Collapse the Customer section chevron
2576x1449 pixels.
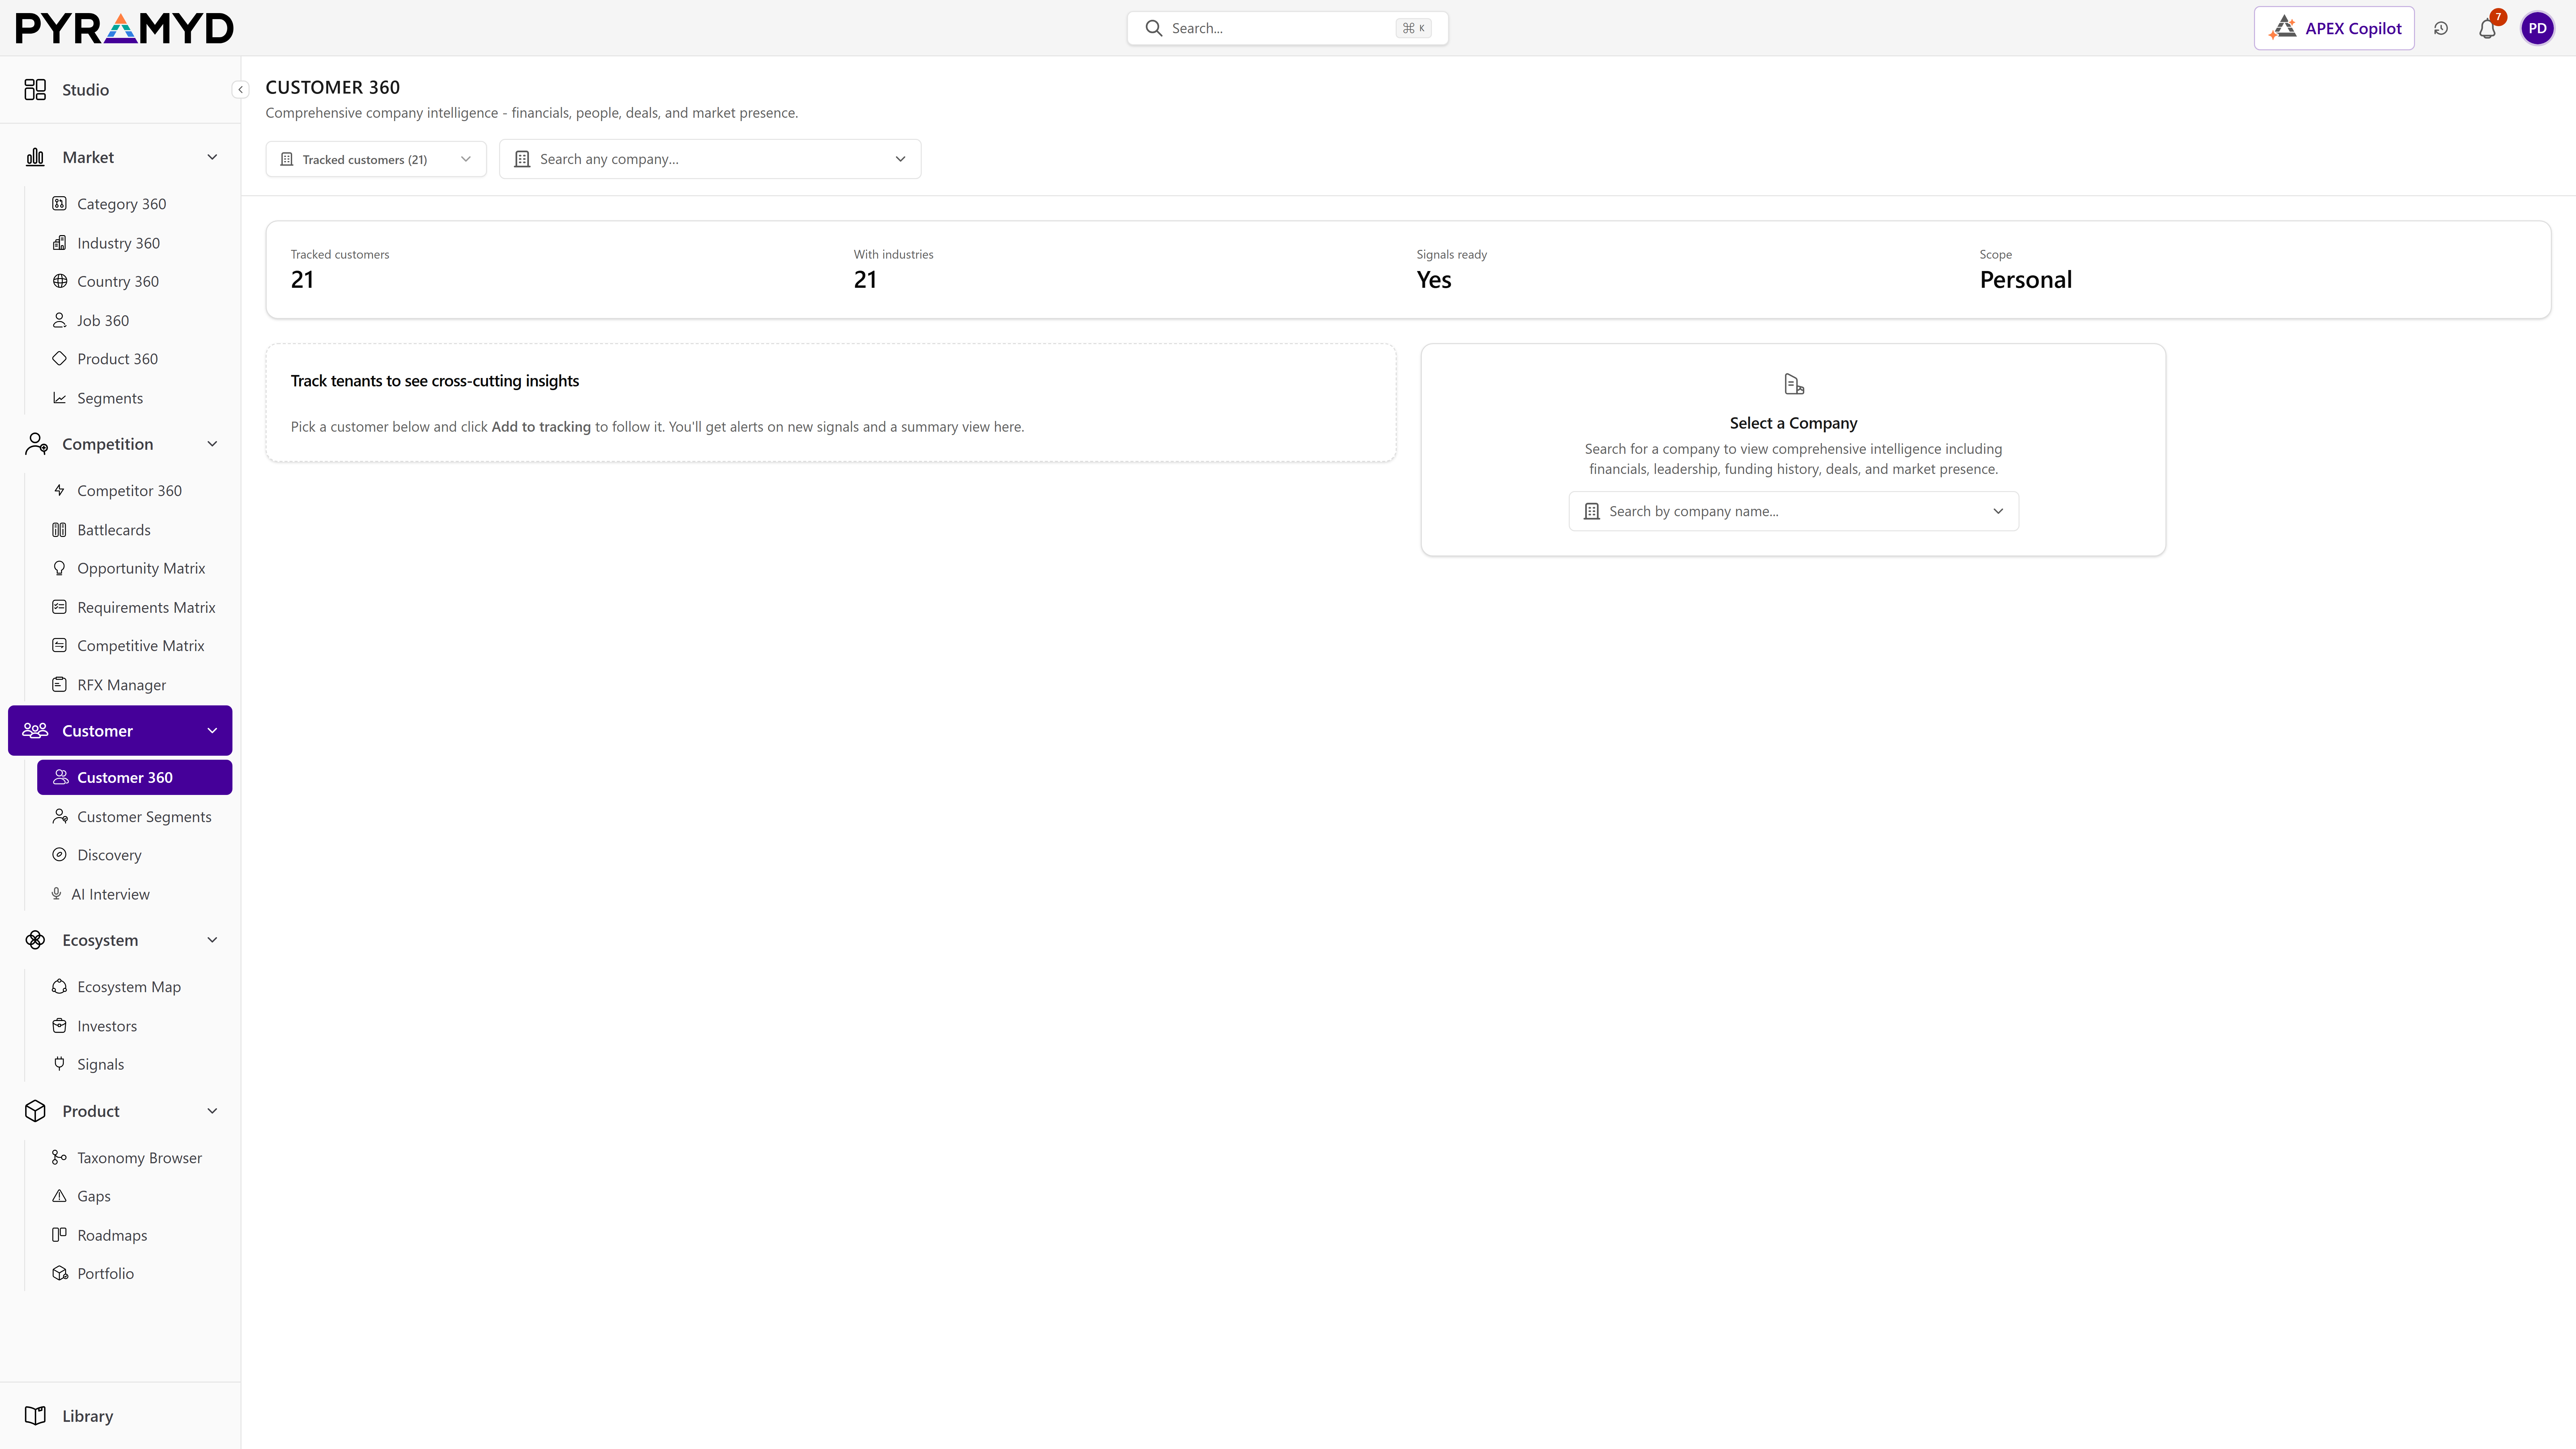(212, 731)
